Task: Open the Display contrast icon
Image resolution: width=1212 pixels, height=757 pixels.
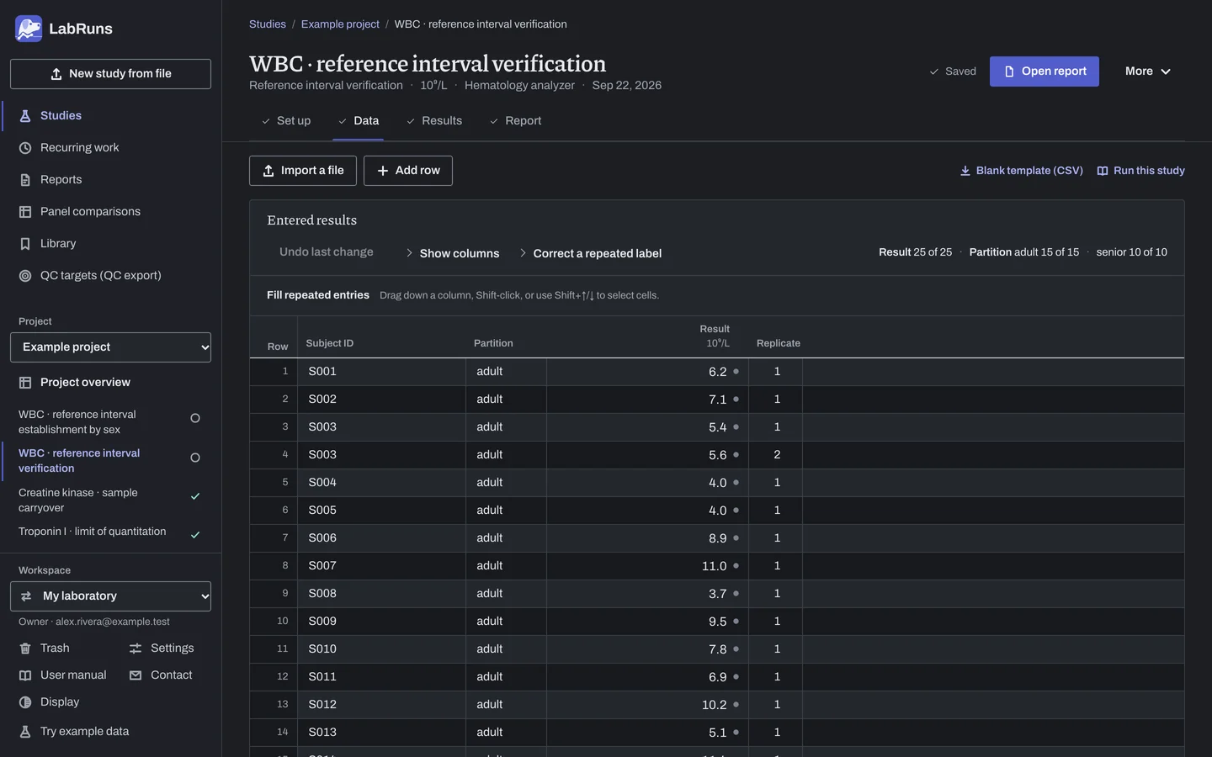Action: pyautogui.click(x=25, y=702)
